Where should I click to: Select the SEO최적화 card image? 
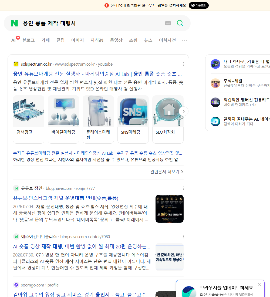tap(168, 111)
